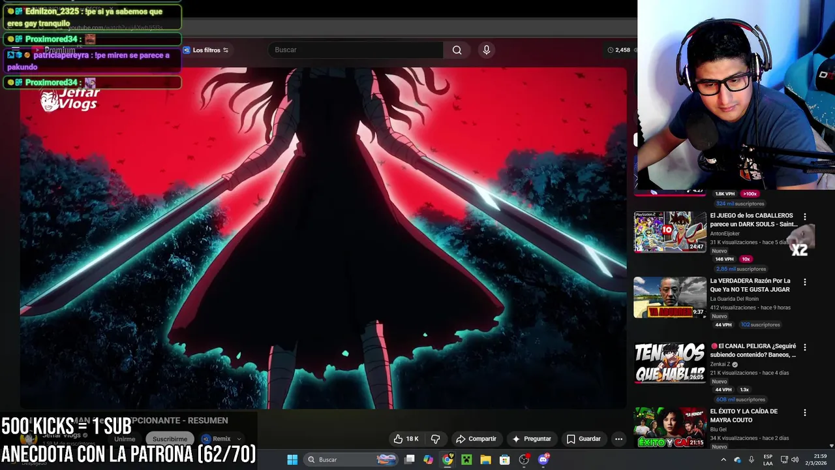Open TENEMOS QUE HABLAR video thumbnail

coord(670,362)
